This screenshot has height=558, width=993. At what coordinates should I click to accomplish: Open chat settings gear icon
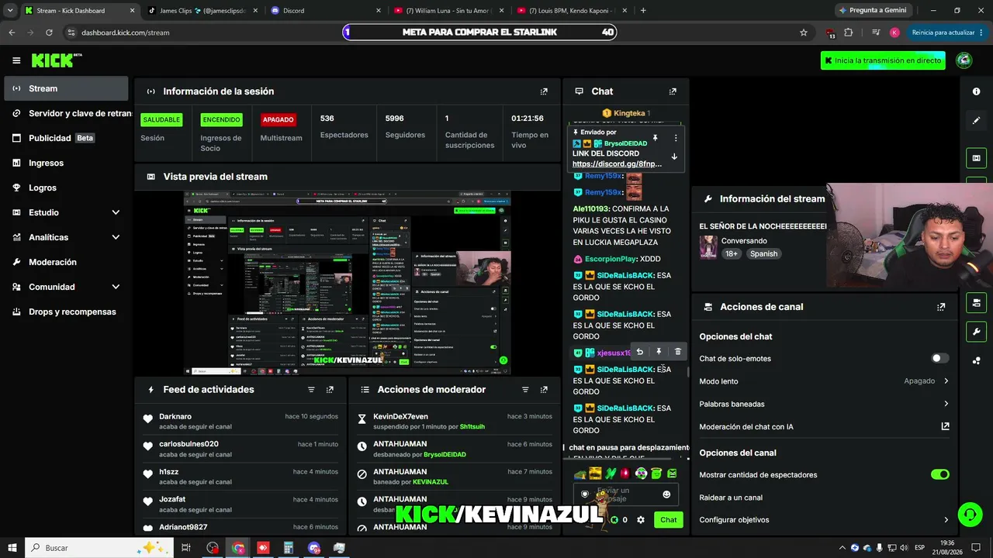641,520
